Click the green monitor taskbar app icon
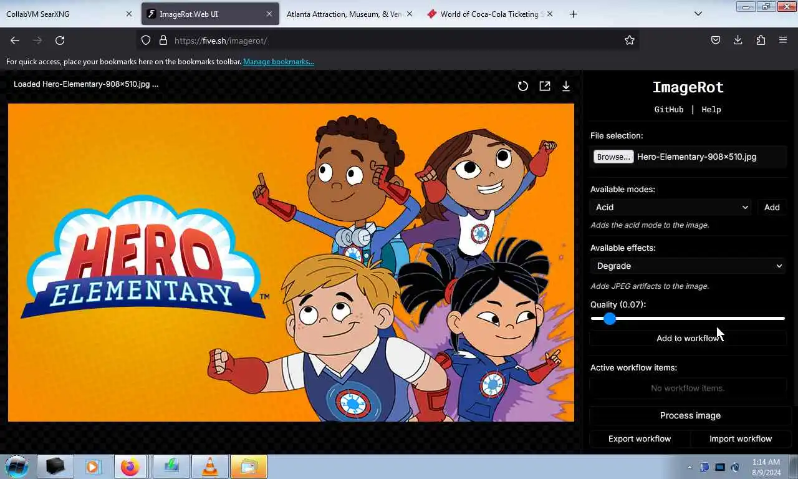Viewport: 798px width, 479px height. coord(171,467)
